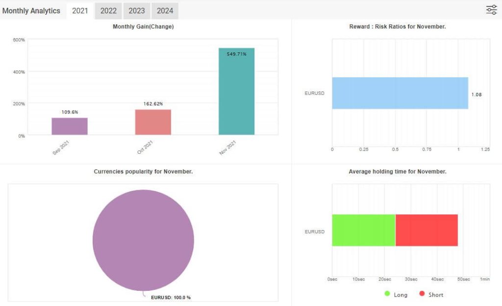Click the Oct 2021 red bar
This screenshot has height=306, width=502.
tap(153, 122)
